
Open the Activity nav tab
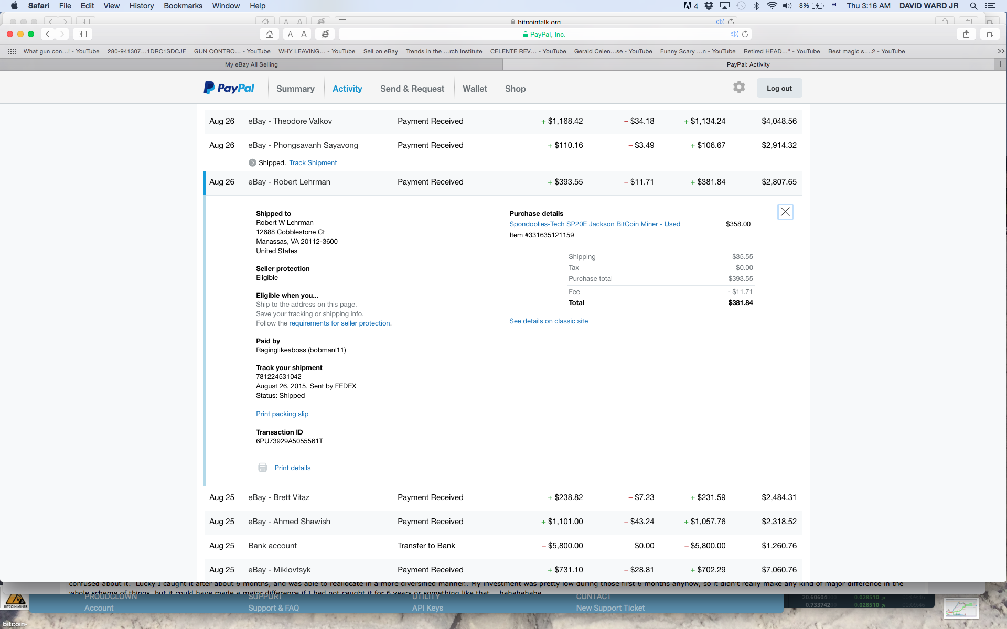pos(347,89)
